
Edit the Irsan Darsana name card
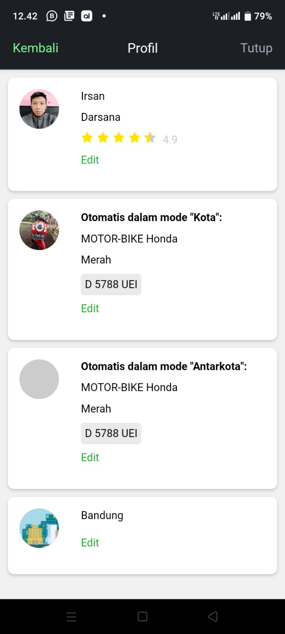coord(90,160)
